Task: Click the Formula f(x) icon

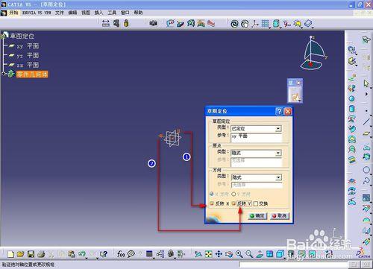Action: (x=121, y=254)
